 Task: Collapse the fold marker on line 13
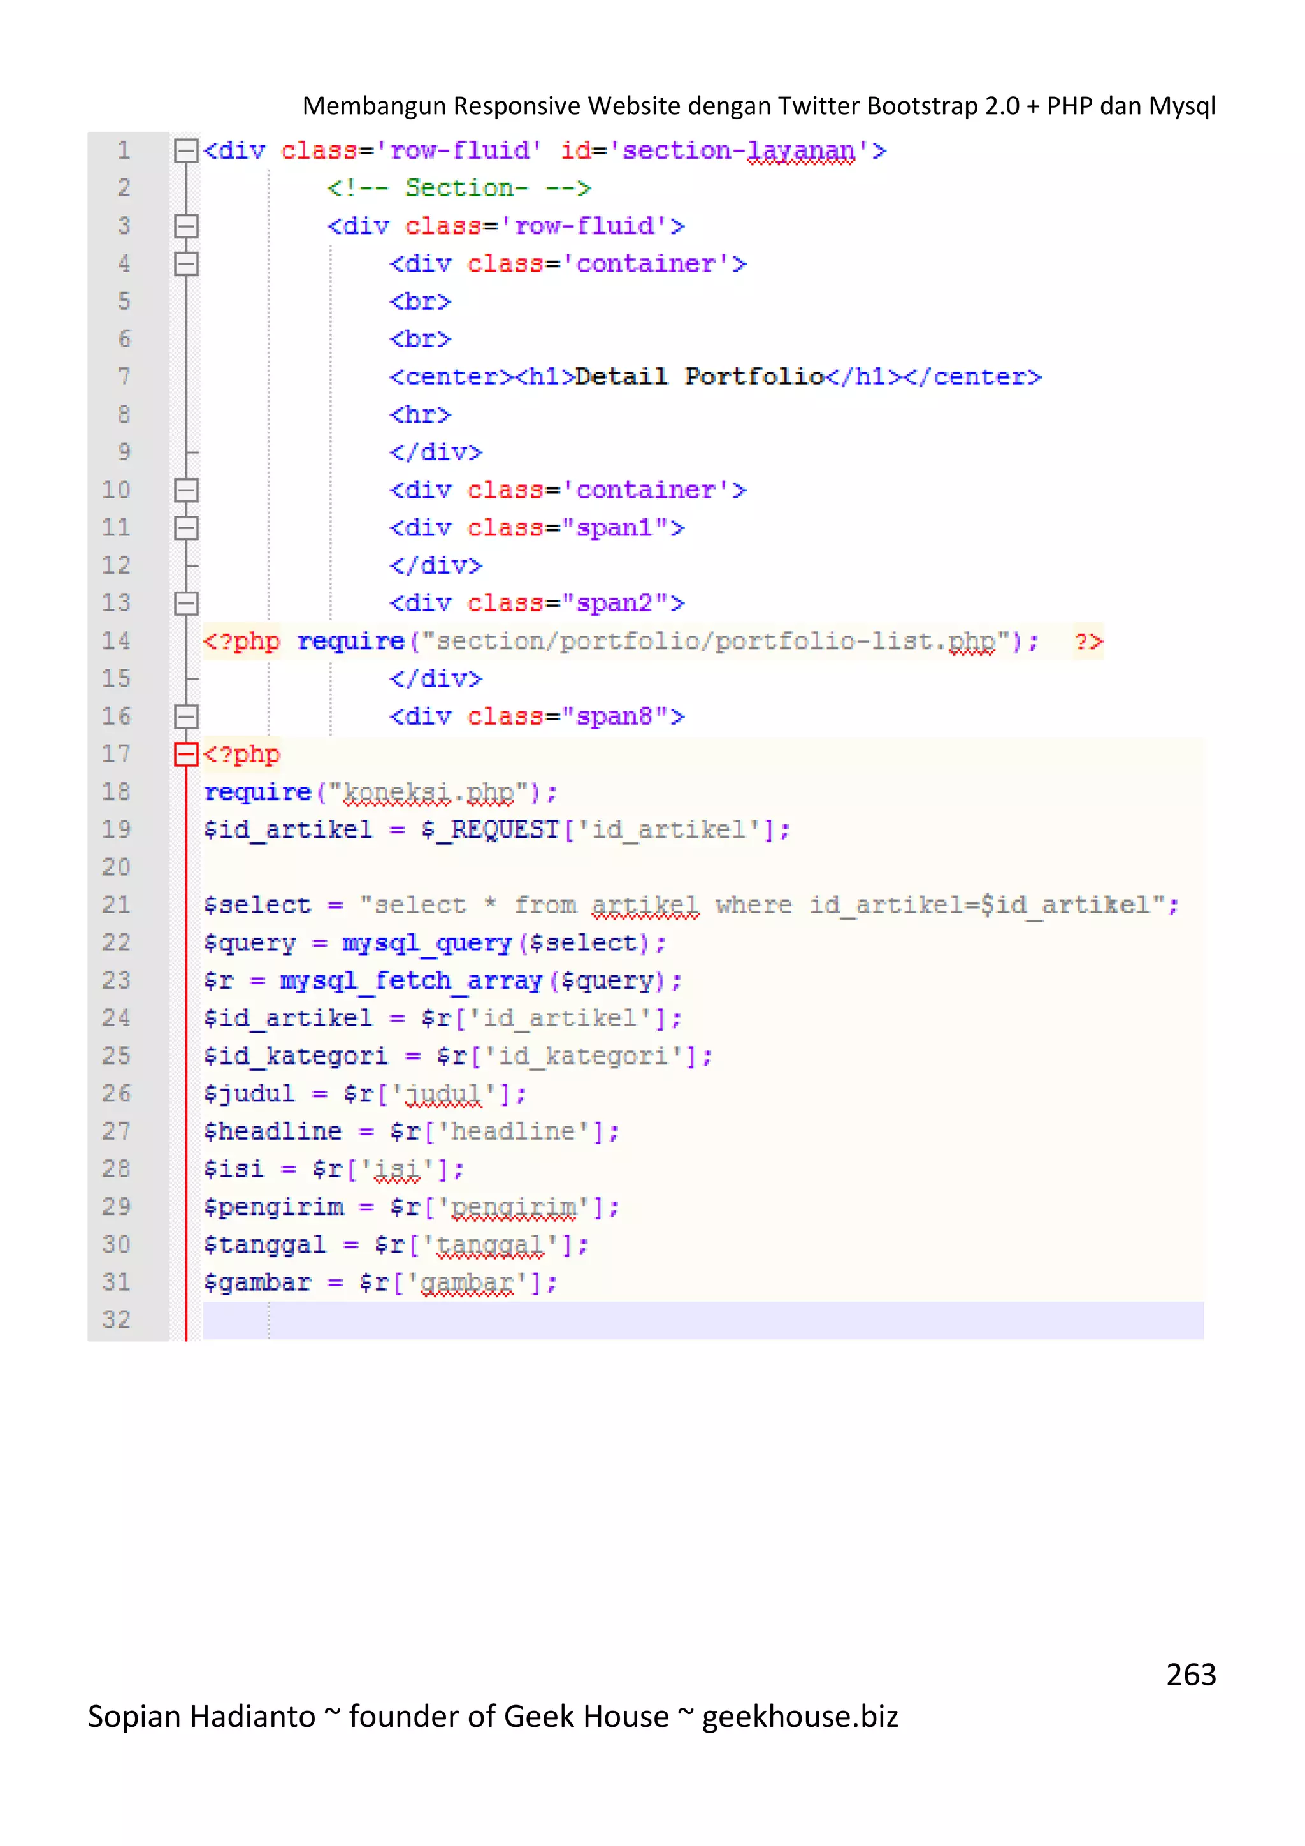(x=185, y=603)
